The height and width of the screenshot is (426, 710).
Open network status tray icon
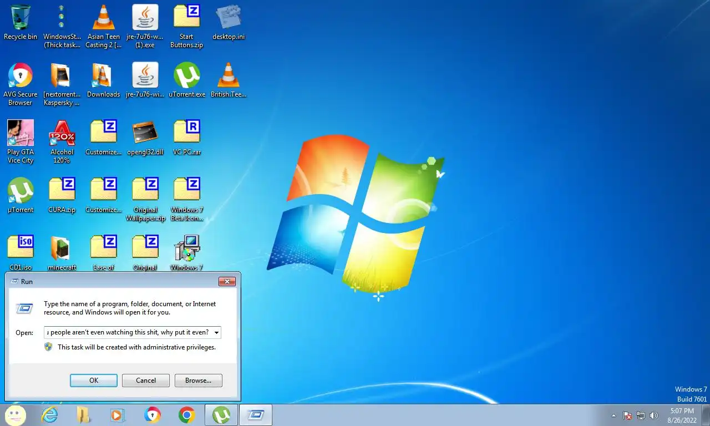point(641,415)
